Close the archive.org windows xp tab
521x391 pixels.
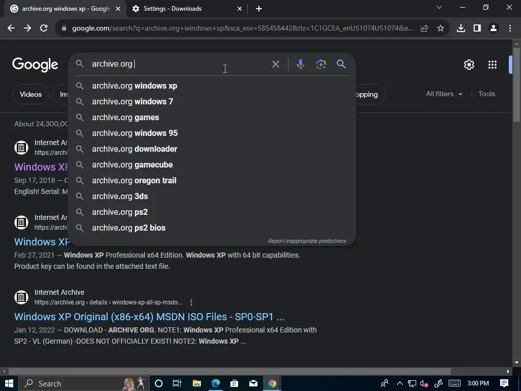pos(118,9)
